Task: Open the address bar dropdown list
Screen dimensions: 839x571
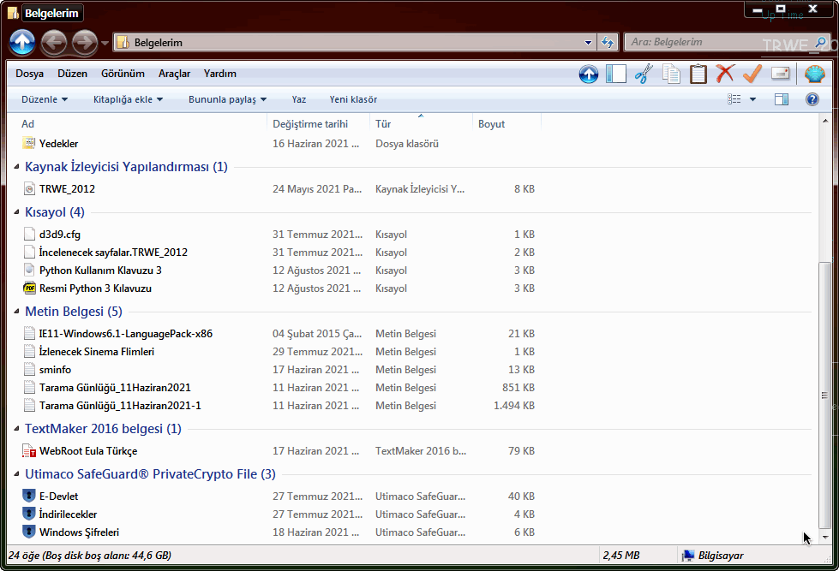Action: coord(588,42)
